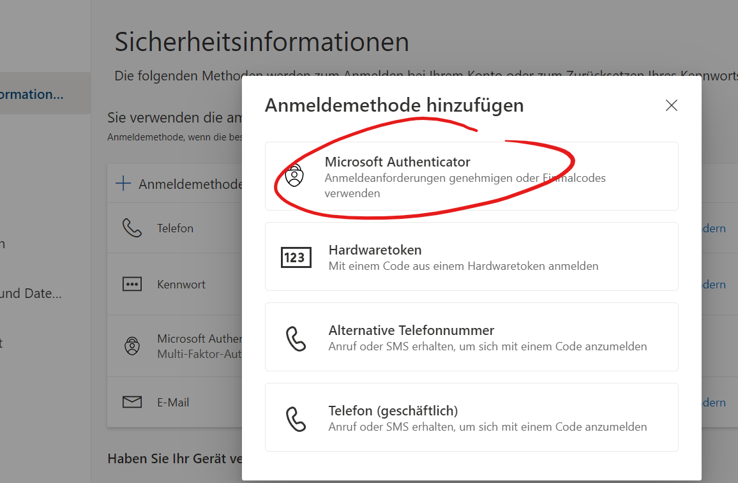The width and height of the screenshot is (738, 483).
Task: Click the Microsoft Authenticator lock icon in dialog
Action: click(x=294, y=175)
